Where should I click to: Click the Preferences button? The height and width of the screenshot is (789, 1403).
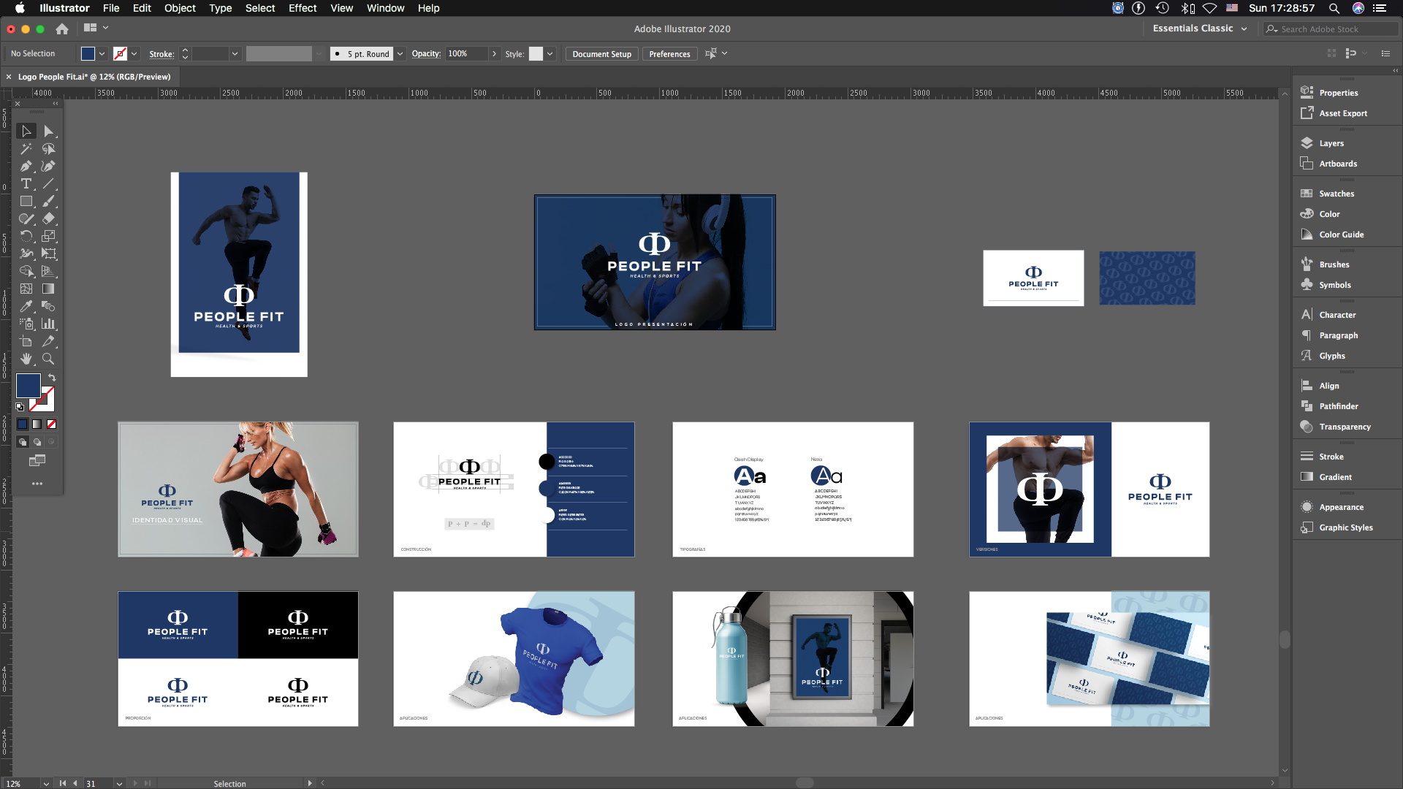(669, 54)
